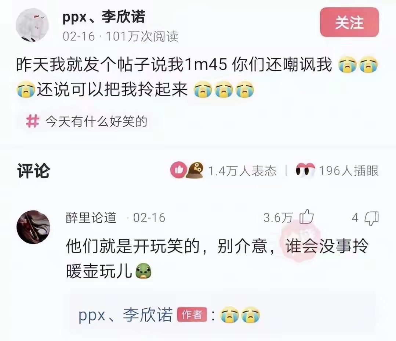The width and height of the screenshot is (396, 341).
Task: Tap the 关注 follow button
Action: 349,22
